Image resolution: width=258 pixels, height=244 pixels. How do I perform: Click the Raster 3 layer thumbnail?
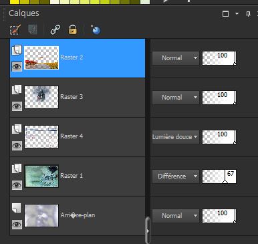(x=41, y=97)
